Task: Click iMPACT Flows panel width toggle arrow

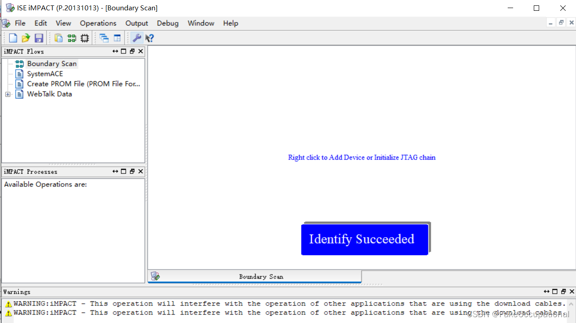Action: click(115, 51)
